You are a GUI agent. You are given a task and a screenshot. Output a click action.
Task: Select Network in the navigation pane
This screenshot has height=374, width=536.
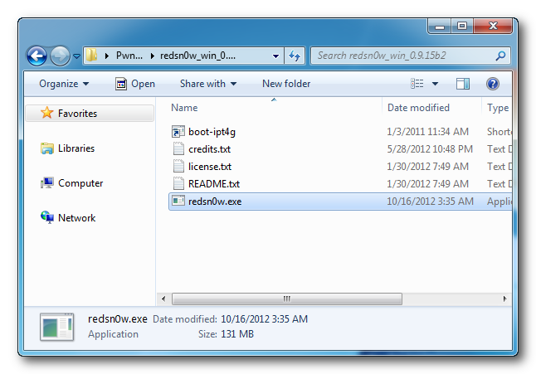[76, 218]
